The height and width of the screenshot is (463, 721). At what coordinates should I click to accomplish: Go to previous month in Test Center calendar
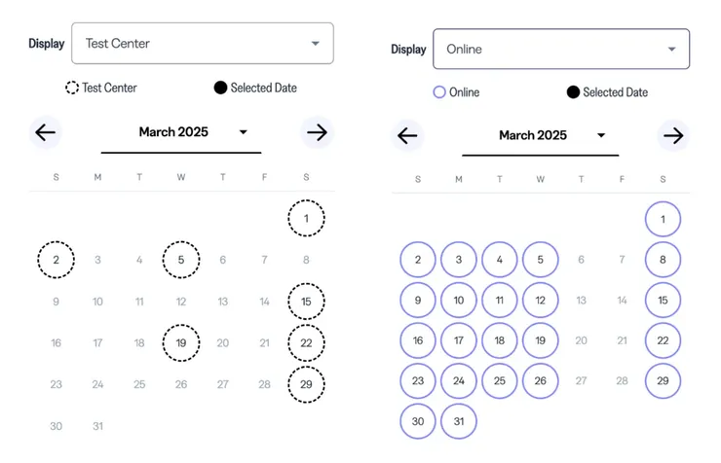45,133
